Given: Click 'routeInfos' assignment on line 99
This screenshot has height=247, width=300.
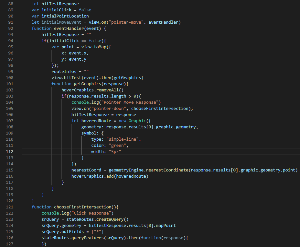Looking at the screenshot, I should (64, 72).
